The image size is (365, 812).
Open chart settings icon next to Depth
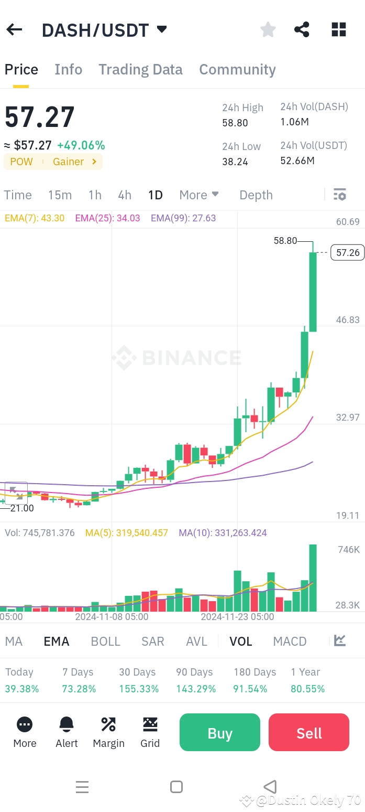coord(340,195)
